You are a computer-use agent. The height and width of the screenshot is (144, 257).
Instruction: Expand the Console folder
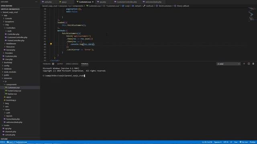click(8, 18)
